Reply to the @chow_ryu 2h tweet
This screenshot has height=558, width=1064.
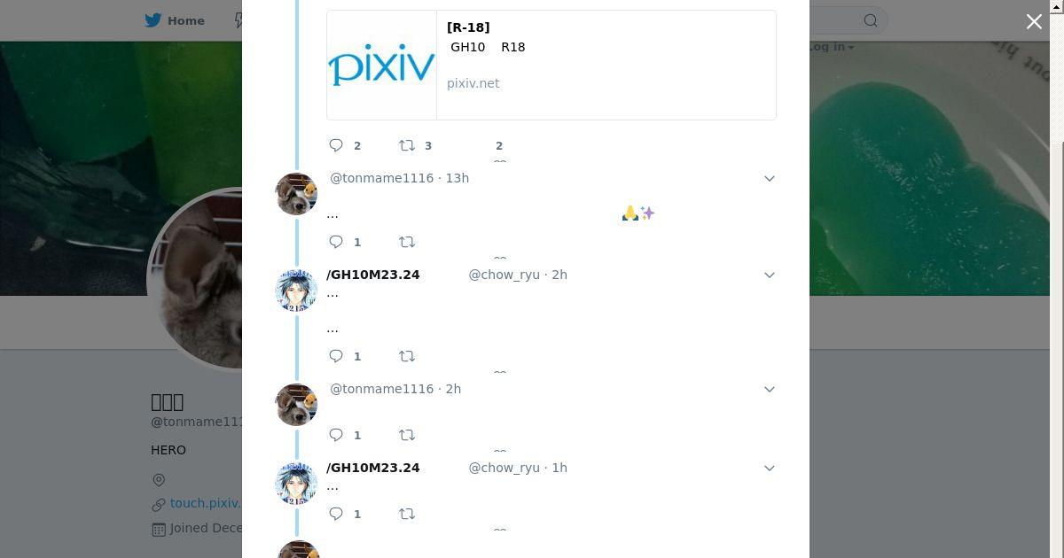point(336,356)
